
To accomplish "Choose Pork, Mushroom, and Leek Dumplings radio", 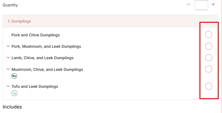I will click(208, 46).
